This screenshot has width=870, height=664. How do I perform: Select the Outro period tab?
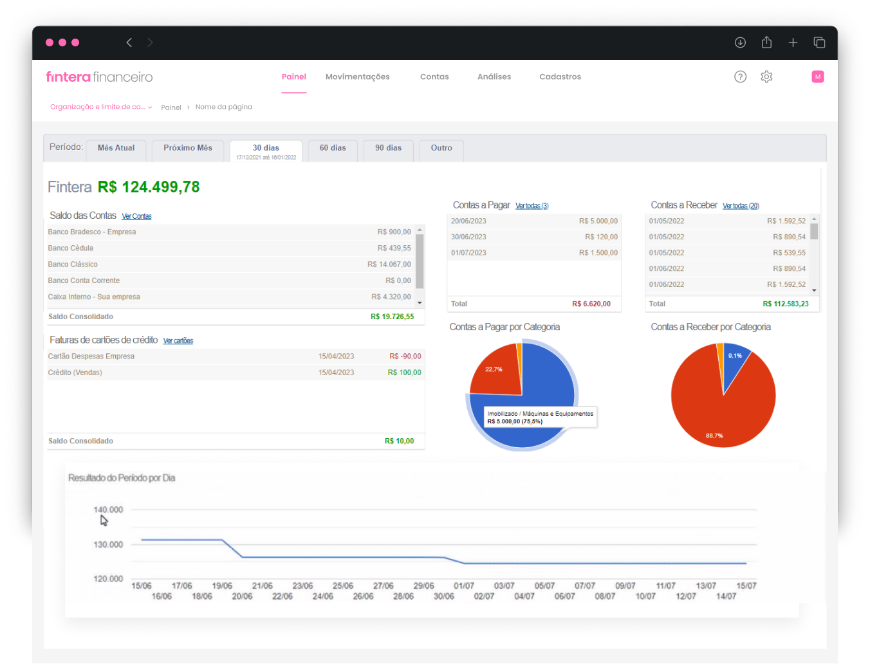pyautogui.click(x=441, y=150)
